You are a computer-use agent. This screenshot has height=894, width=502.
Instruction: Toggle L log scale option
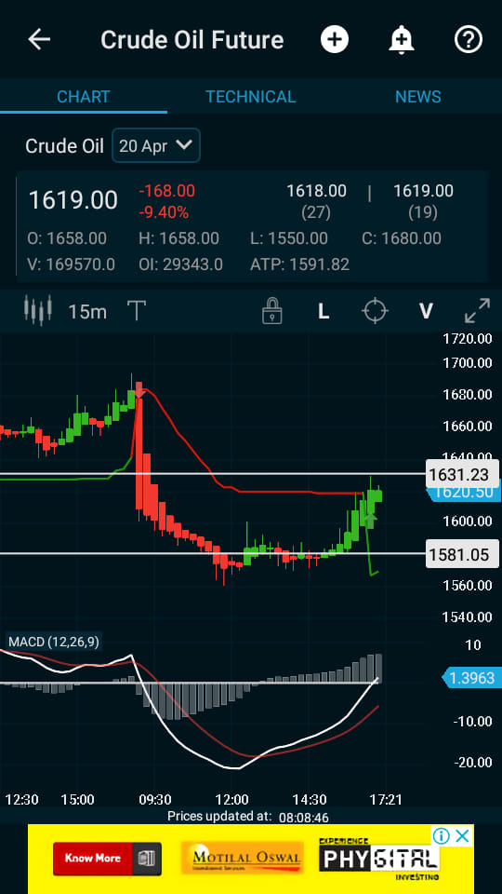tap(324, 311)
